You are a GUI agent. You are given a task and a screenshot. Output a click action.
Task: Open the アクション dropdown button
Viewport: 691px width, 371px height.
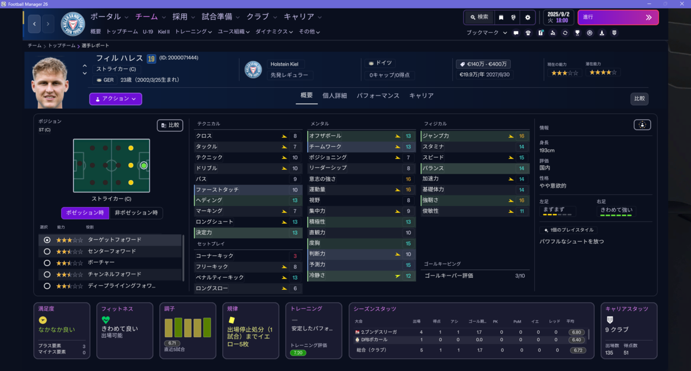click(x=115, y=99)
